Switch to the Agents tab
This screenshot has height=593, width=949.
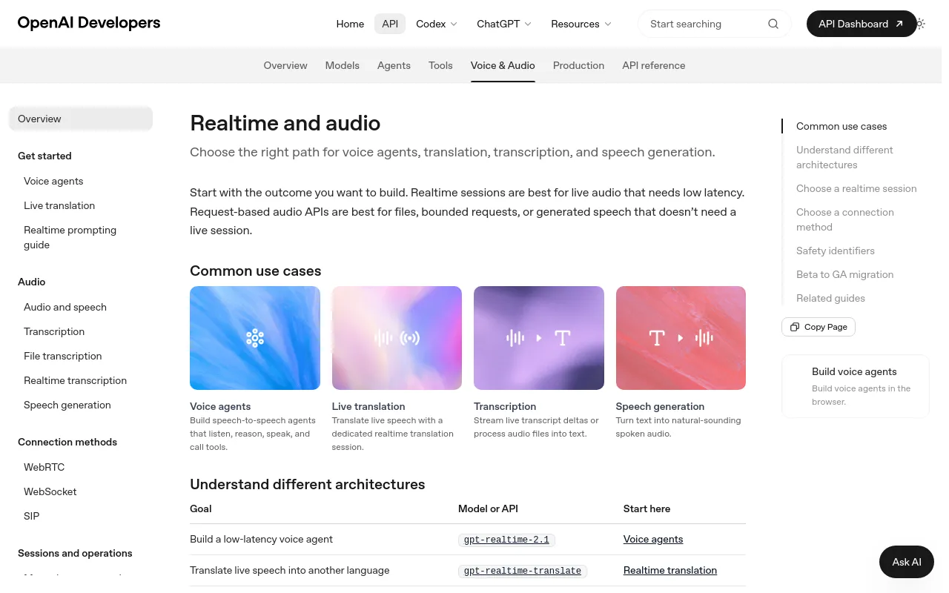[x=394, y=65]
